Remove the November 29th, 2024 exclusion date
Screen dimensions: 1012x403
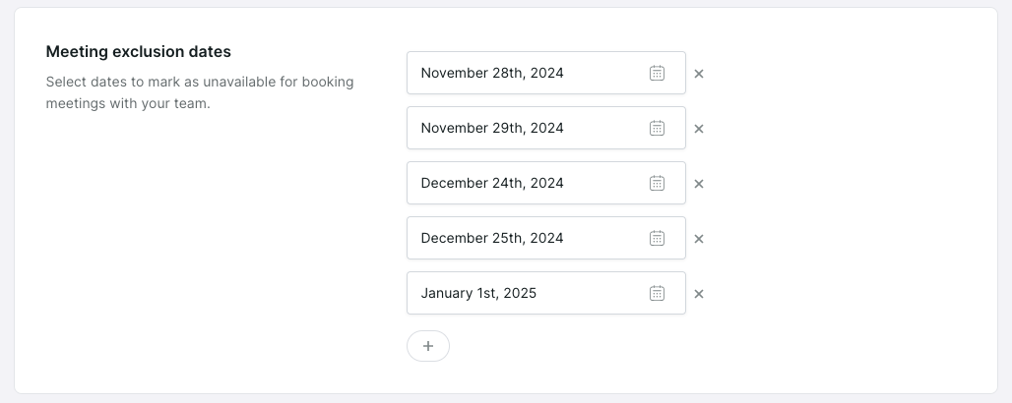click(698, 129)
